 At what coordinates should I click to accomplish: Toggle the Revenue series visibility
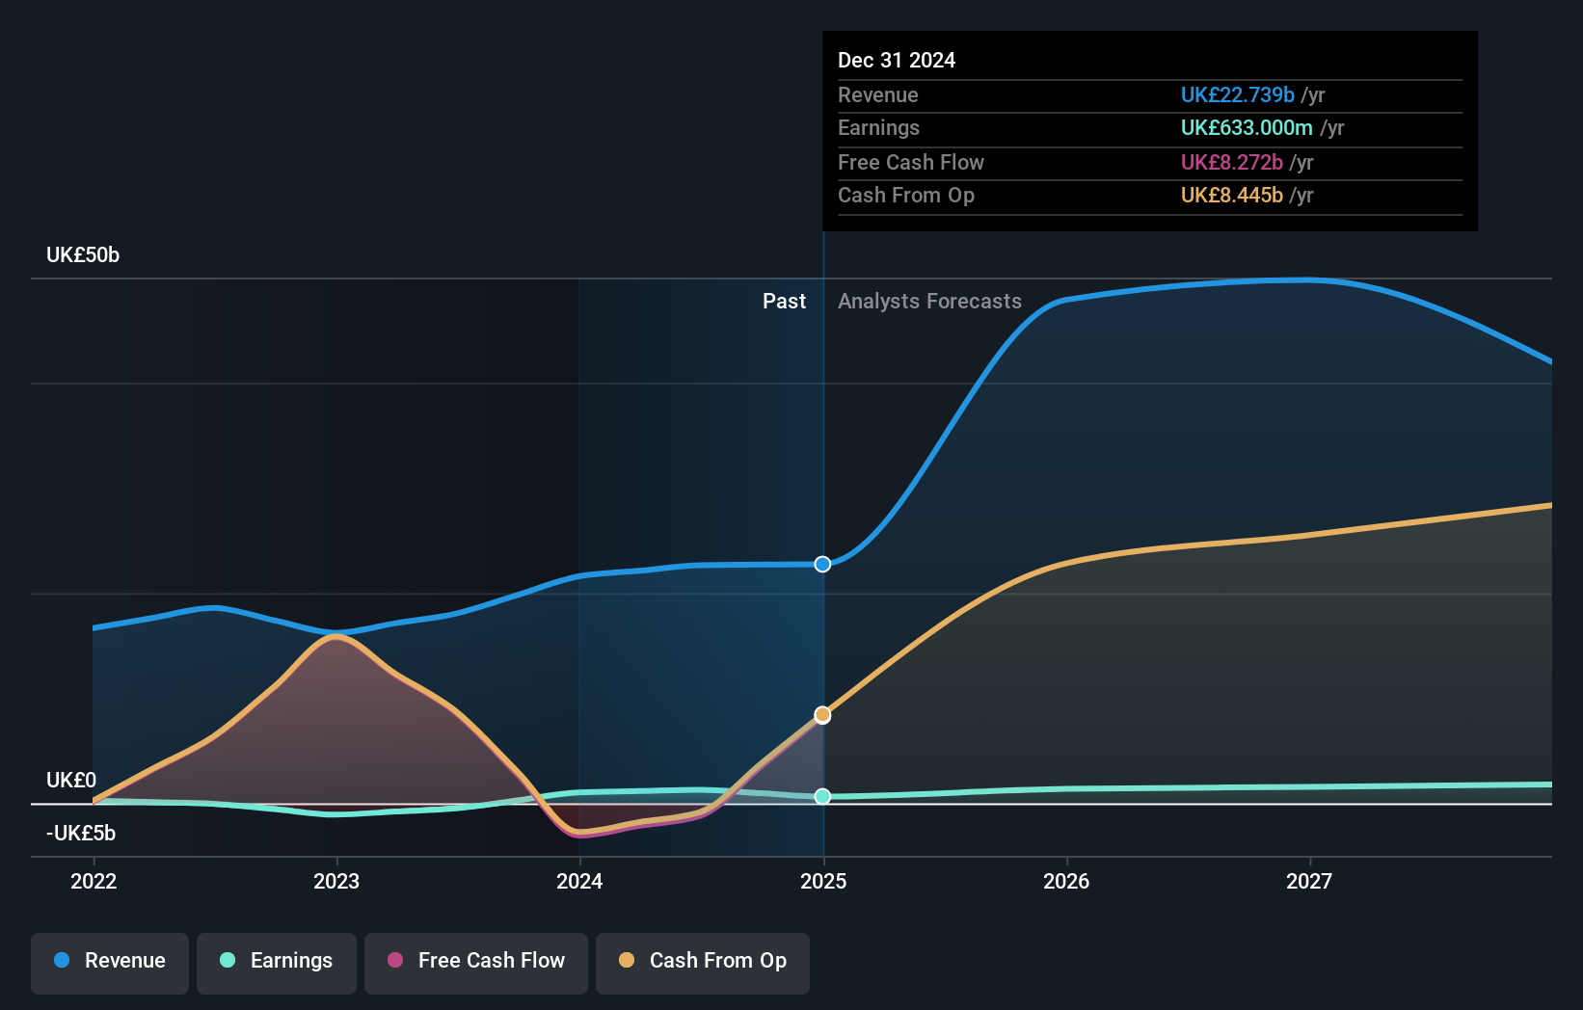tap(109, 962)
